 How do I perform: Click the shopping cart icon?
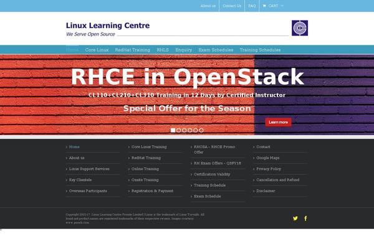tap(264, 6)
